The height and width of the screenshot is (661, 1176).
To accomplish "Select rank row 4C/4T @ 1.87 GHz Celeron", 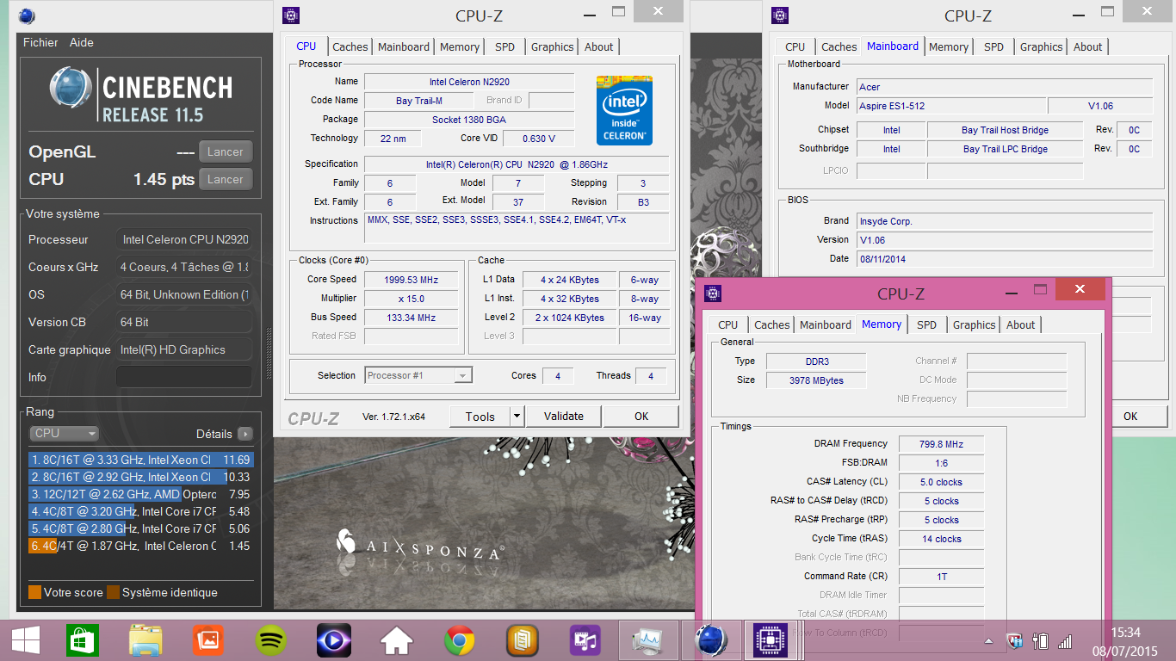I will (x=141, y=546).
